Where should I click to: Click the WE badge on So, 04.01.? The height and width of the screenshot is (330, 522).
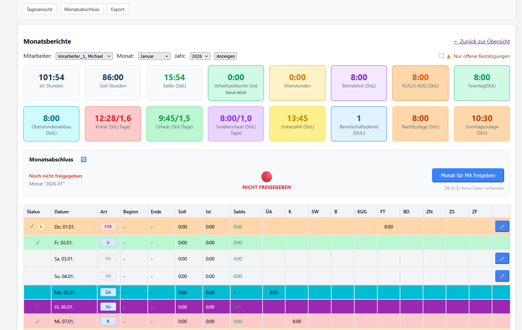click(x=108, y=276)
